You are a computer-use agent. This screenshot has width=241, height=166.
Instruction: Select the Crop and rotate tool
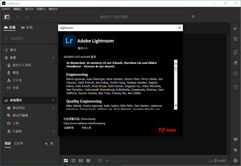pos(235,52)
